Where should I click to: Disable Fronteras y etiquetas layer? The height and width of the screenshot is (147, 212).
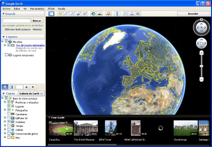[x=9, y=102]
